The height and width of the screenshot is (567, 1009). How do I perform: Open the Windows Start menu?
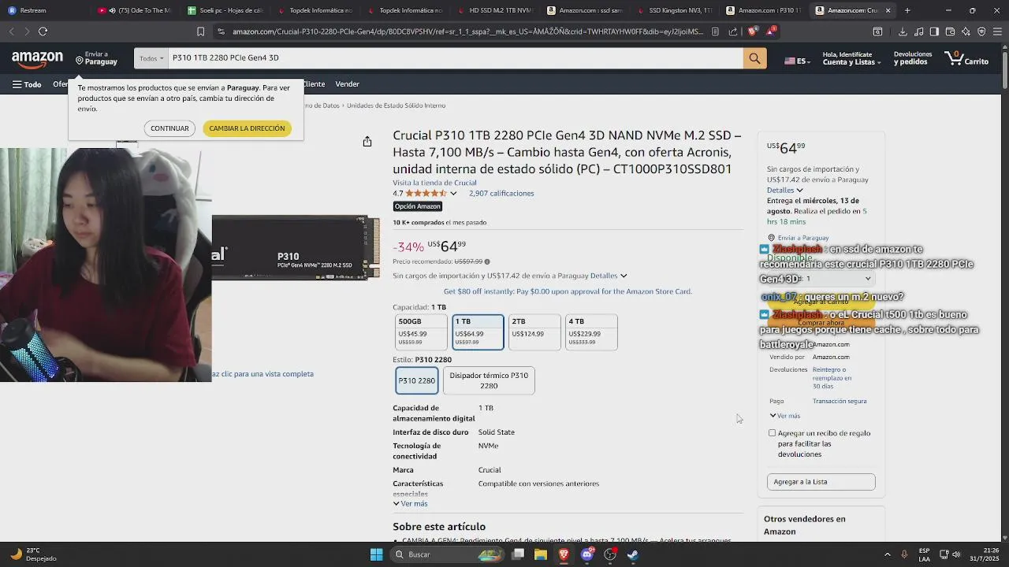click(377, 554)
